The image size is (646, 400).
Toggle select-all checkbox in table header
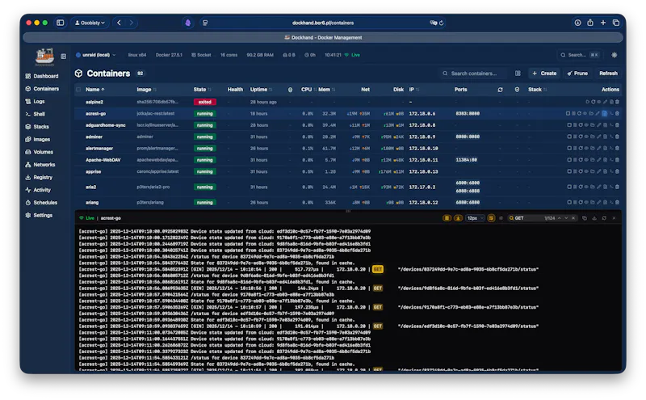78,90
